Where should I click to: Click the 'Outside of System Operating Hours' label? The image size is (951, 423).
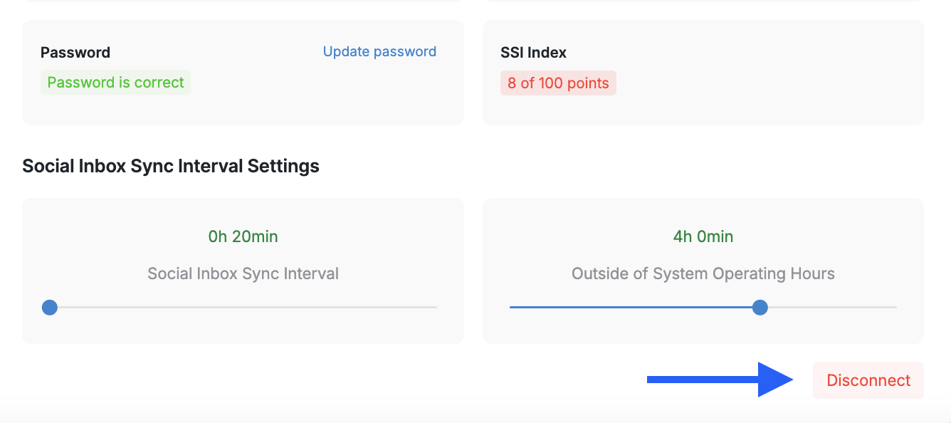703,273
